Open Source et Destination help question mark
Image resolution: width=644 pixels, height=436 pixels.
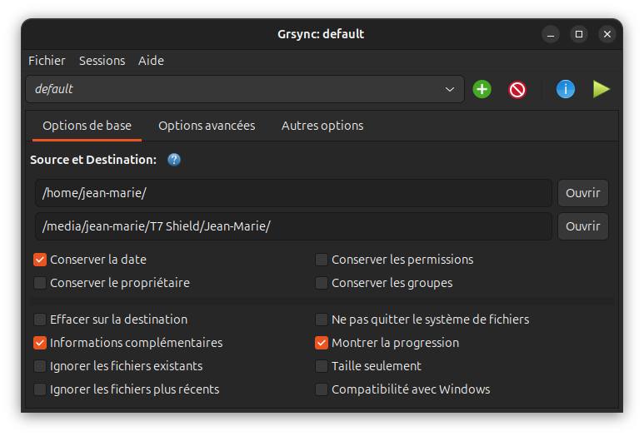coord(174,160)
